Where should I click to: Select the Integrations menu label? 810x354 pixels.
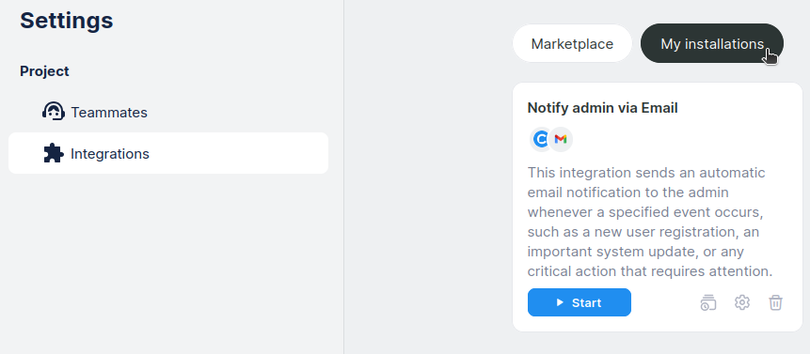click(x=110, y=154)
